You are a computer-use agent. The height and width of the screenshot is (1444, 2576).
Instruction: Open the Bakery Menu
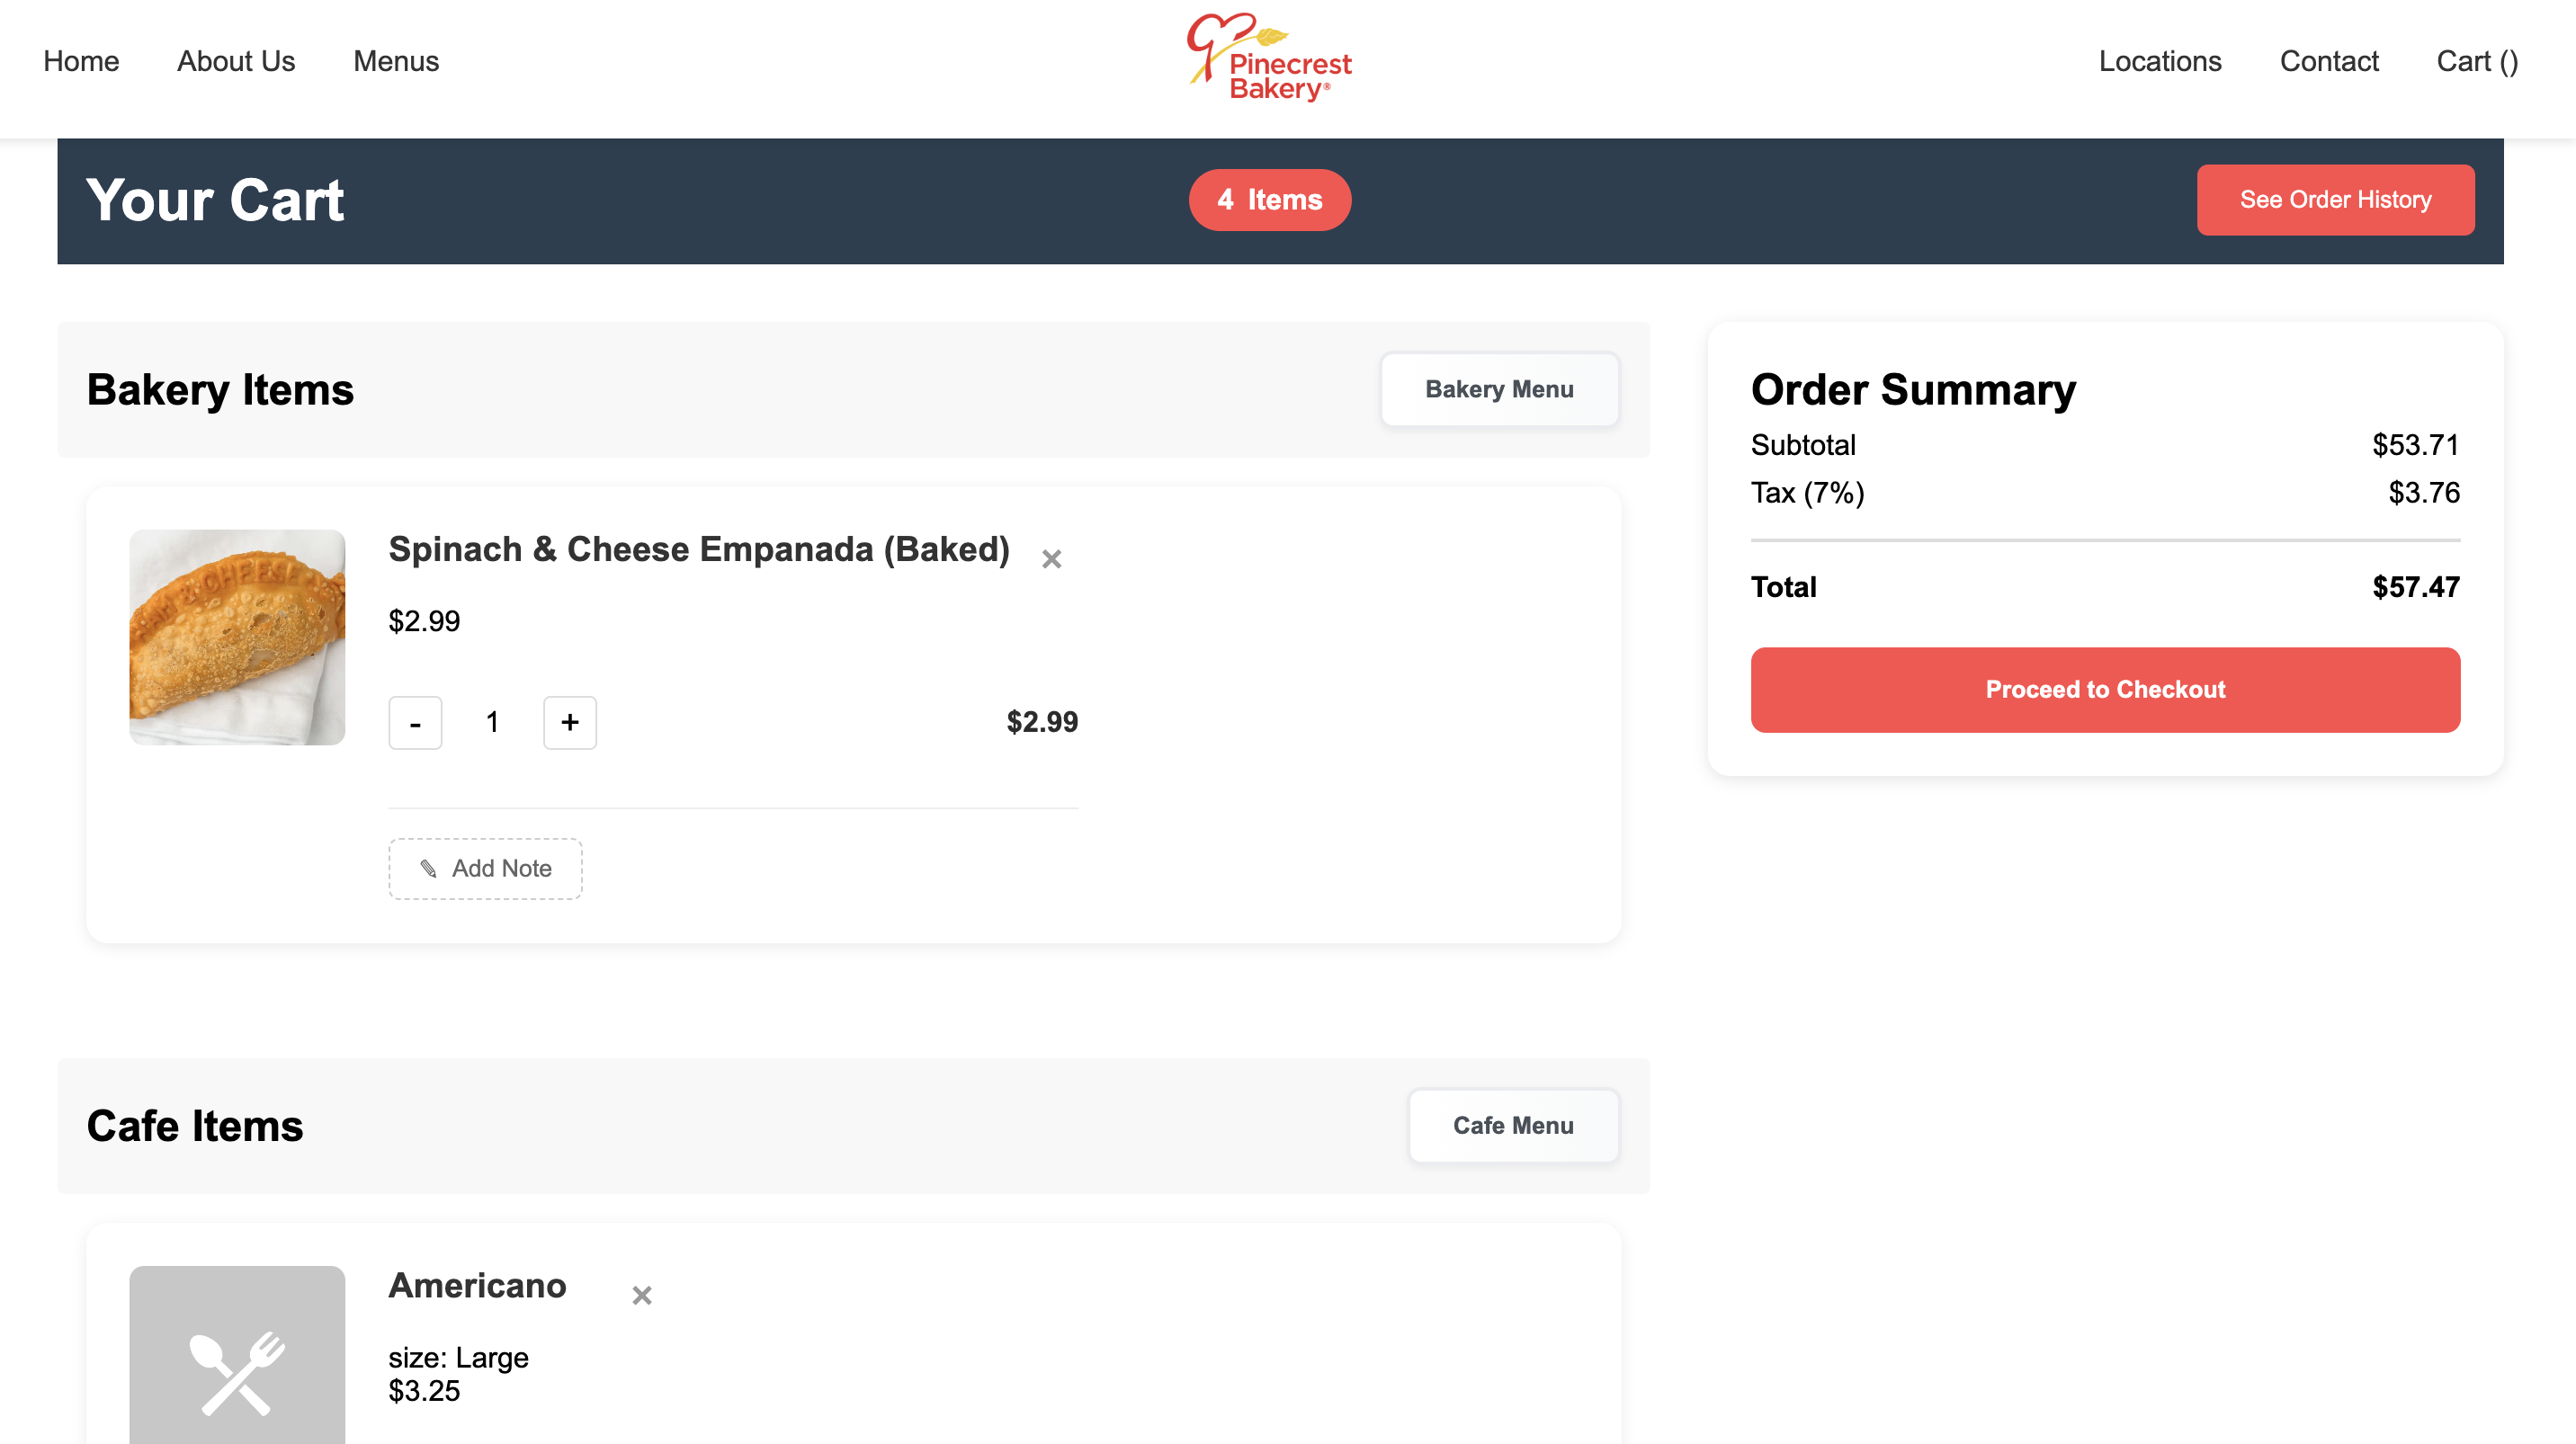tap(1499, 388)
